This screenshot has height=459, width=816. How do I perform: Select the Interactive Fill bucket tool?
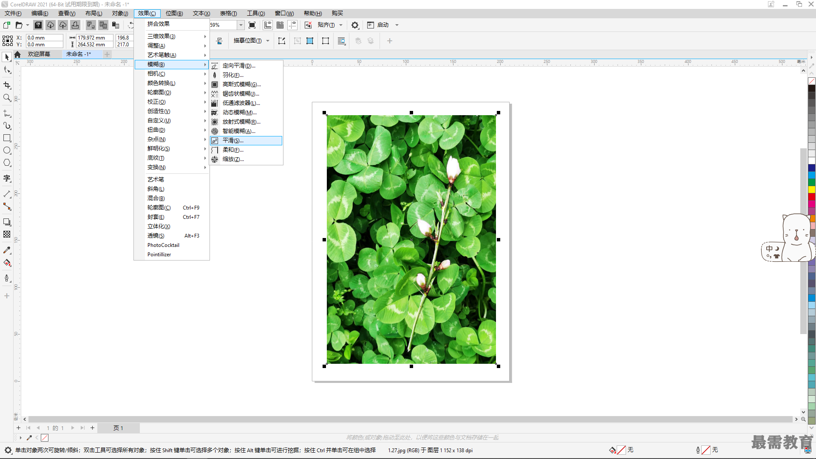click(x=7, y=263)
